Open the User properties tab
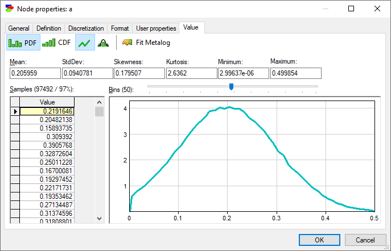This screenshot has height=251, width=391. [x=156, y=28]
